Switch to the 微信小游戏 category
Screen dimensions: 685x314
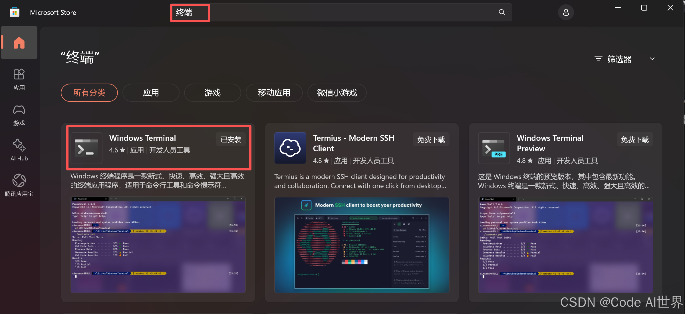pos(337,93)
